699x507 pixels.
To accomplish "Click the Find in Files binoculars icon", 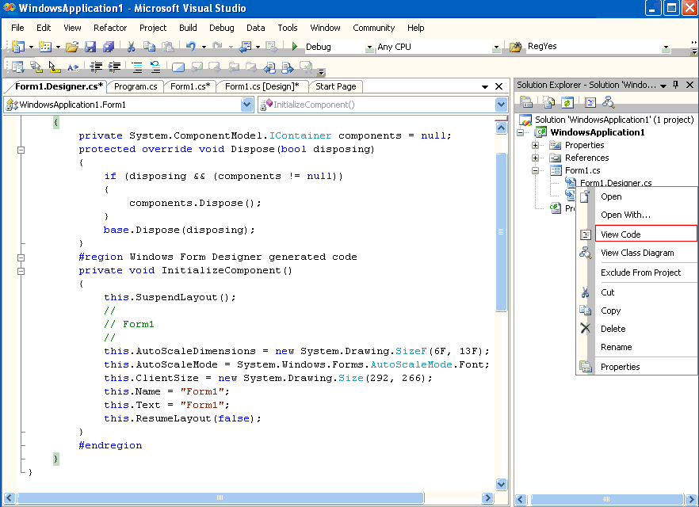I will (x=516, y=46).
